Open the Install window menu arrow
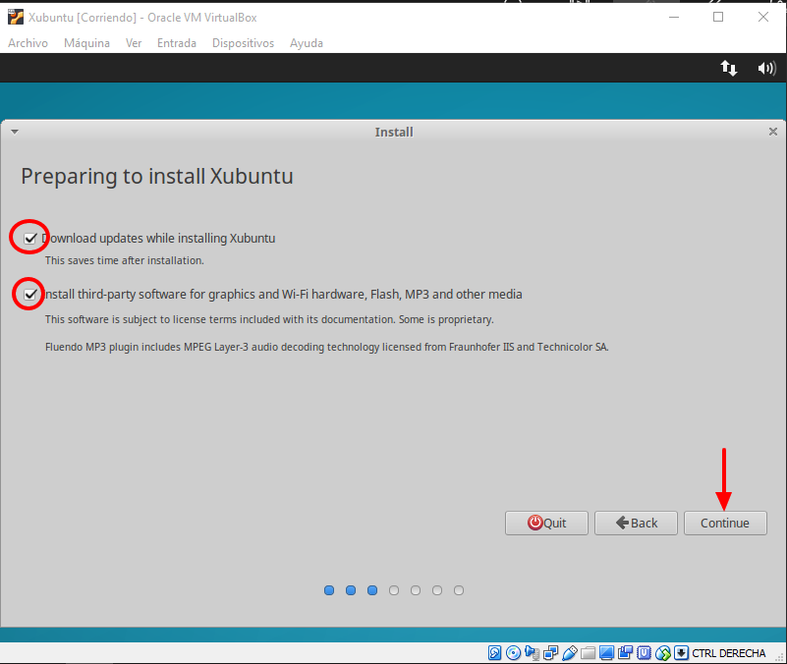 click(15, 132)
